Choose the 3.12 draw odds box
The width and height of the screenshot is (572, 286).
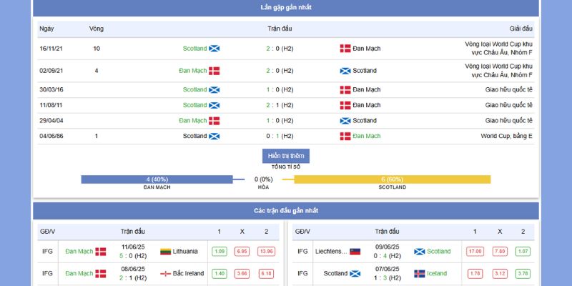point(499,273)
